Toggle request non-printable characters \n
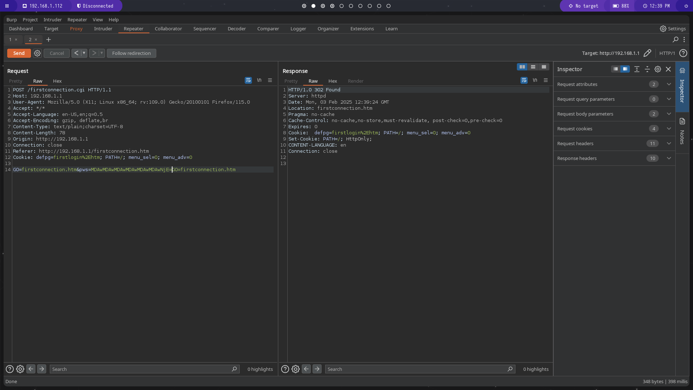The width and height of the screenshot is (693, 390). [259, 80]
